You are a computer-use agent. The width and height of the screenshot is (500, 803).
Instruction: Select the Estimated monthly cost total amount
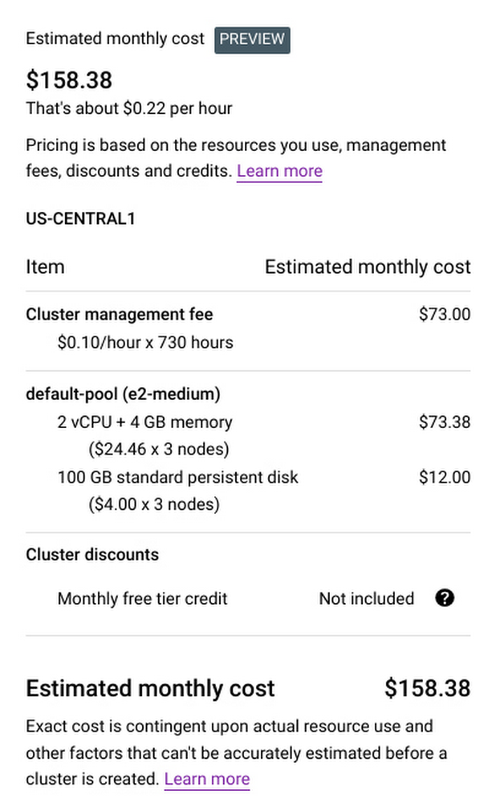[428, 688]
